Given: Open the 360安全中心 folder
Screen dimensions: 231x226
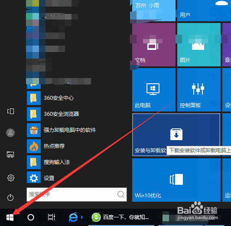Looking at the screenshot, I should (x=77, y=98).
